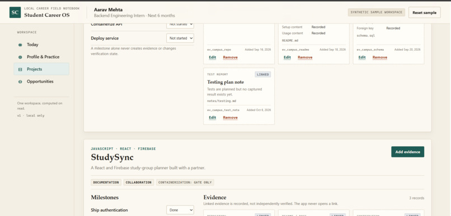The width and height of the screenshot is (451, 216).
Task: Click the Profile & Practice sidebar icon
Action: click(x=20, y=57)
